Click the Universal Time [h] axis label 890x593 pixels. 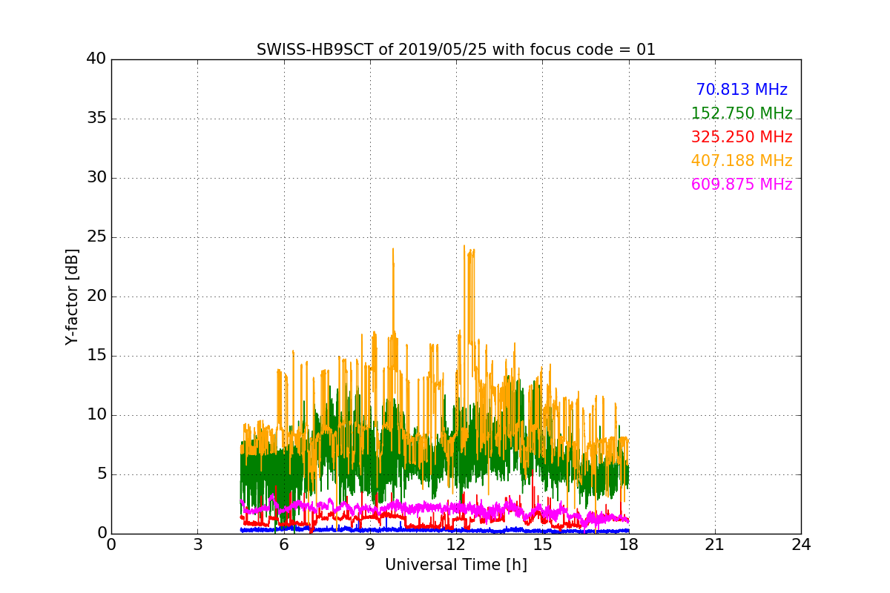[x=456, y=565]
